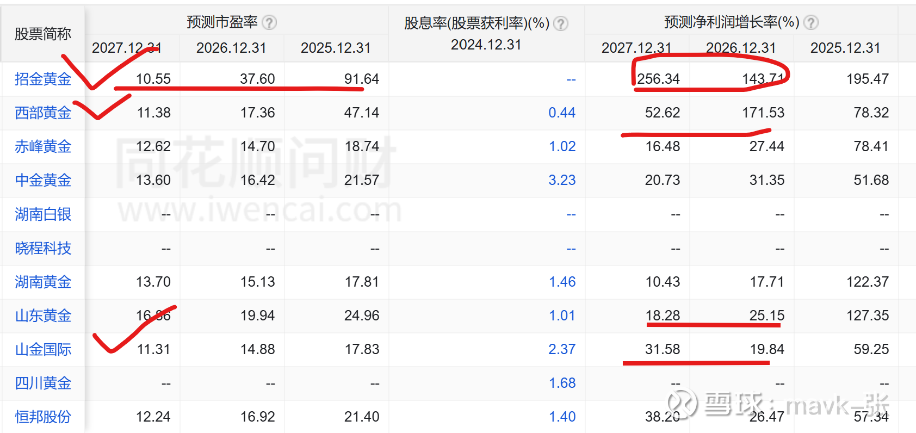The height and width of the screenshot is (433, 916).
Task: Open the 西部黄金 stock link
Action: [x=43, y=113]
